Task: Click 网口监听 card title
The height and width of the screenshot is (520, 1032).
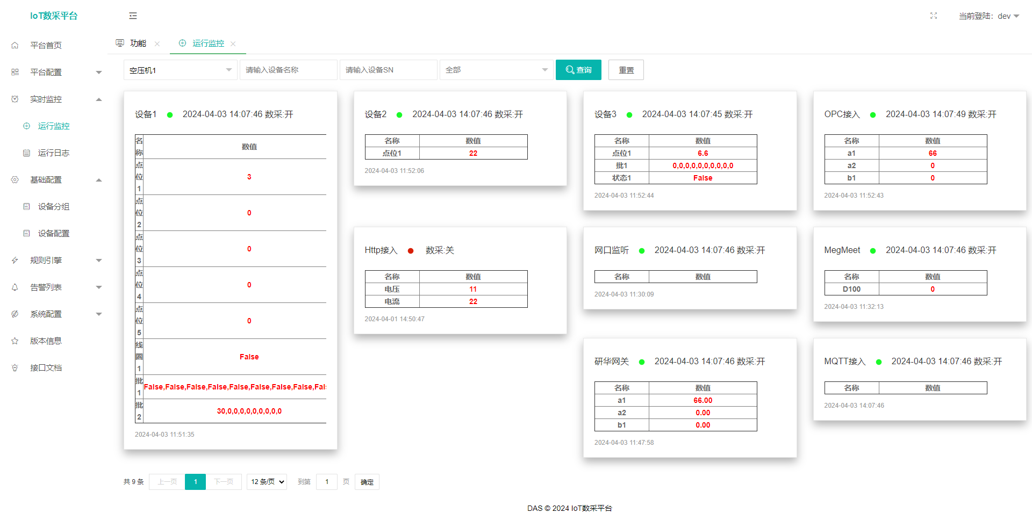Action: [x=612, y=250]
